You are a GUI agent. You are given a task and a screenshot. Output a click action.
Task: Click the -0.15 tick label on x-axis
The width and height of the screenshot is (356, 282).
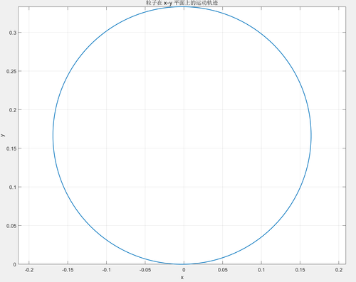click(68, 270)
